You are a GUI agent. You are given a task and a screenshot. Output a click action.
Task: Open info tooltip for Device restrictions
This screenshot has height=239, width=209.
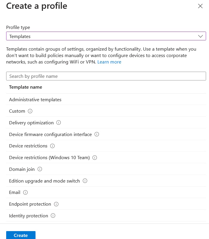click(52, 146)
